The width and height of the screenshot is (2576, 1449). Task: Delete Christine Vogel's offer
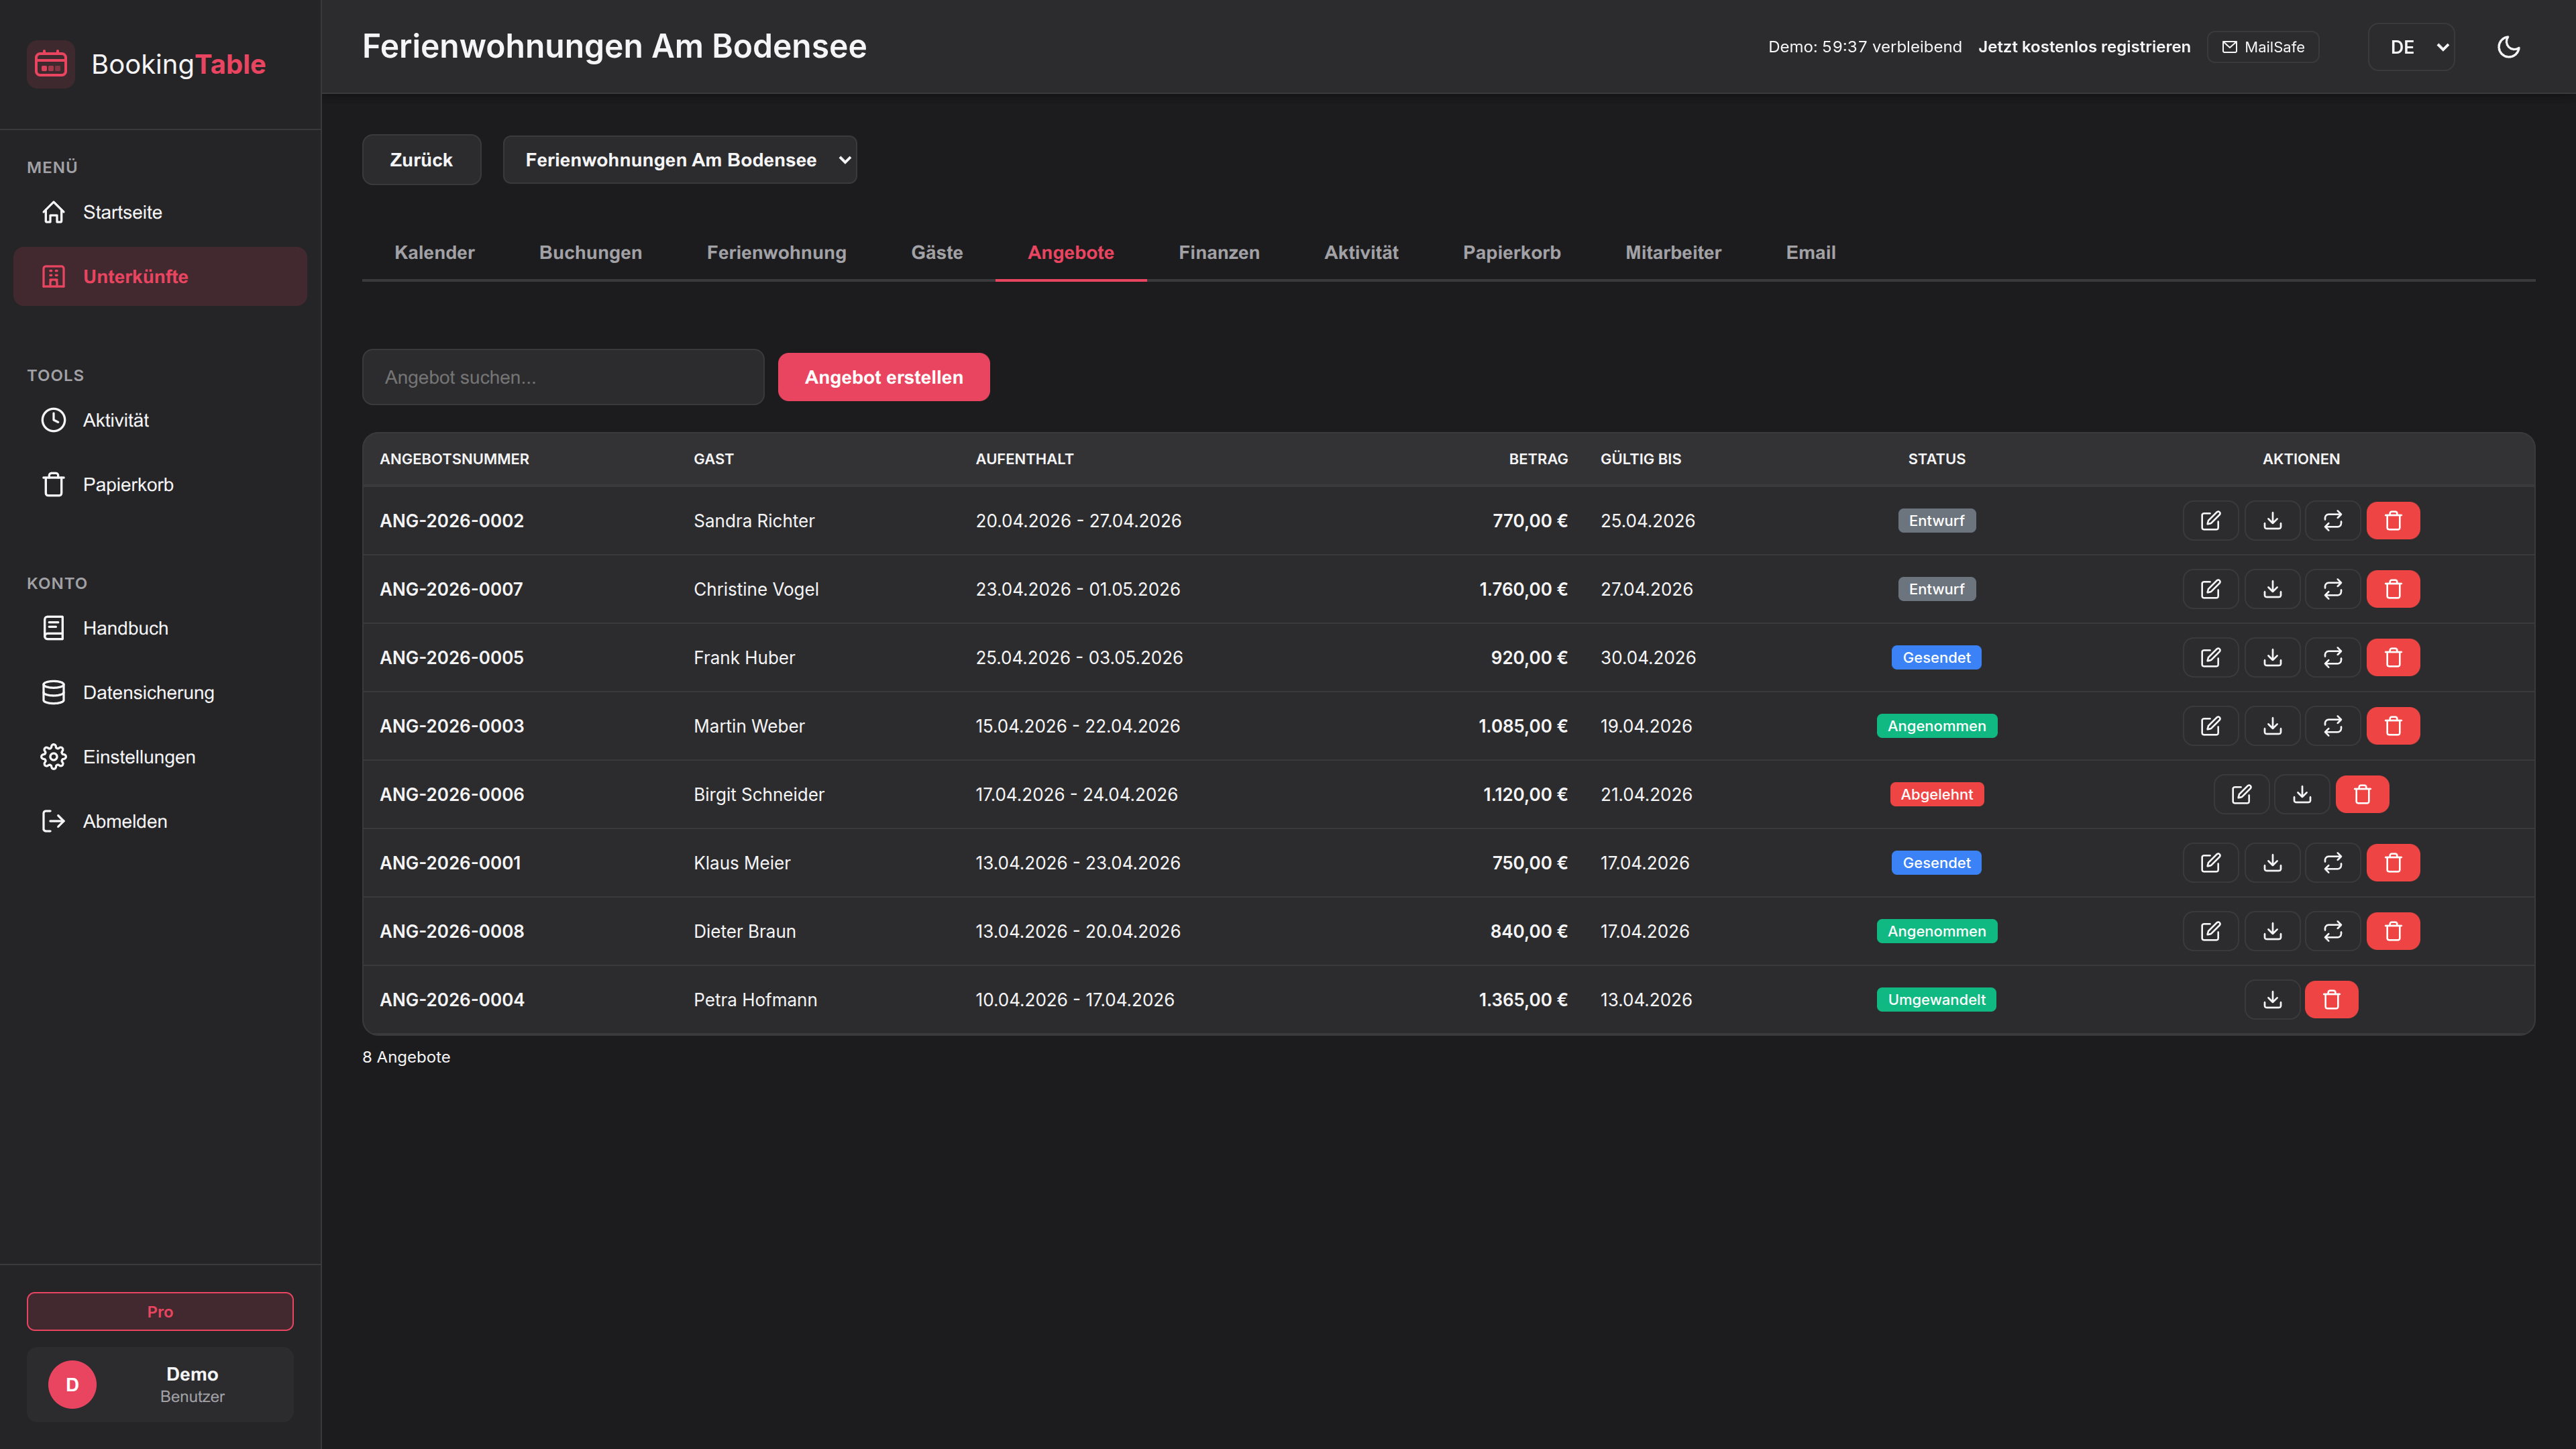pos(2393,589)
